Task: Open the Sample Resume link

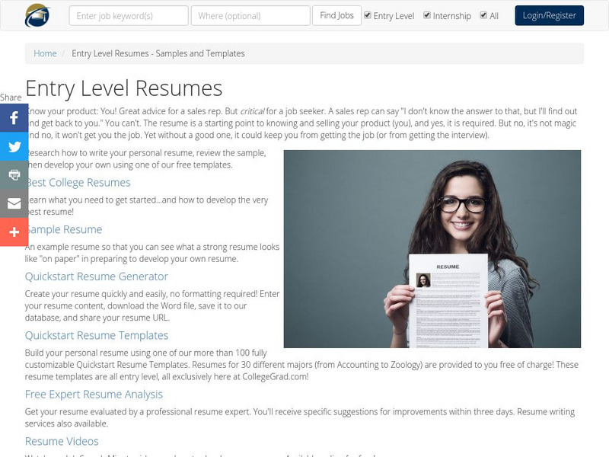Action: click(64, 229)
